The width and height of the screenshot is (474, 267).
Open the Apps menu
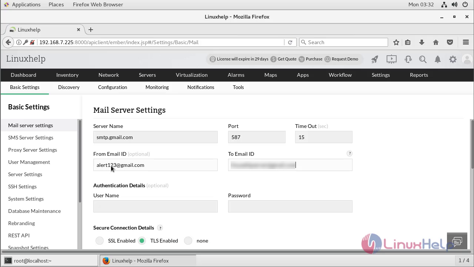[x=303, y=75]
